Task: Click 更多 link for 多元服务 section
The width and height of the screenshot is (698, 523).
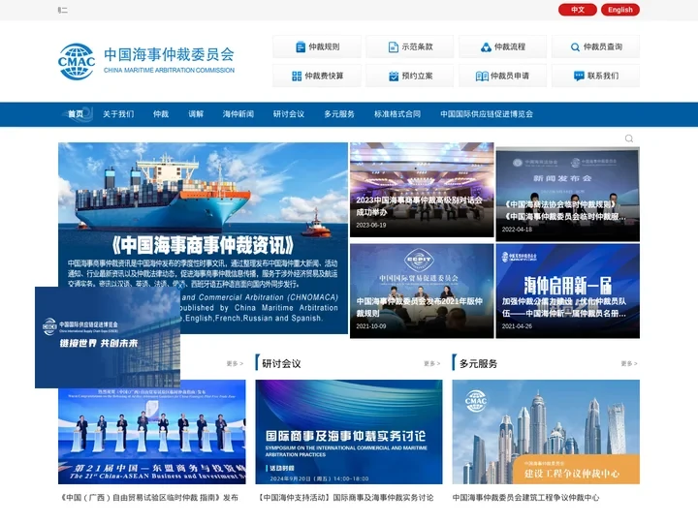Action: (x=629, y=363)
